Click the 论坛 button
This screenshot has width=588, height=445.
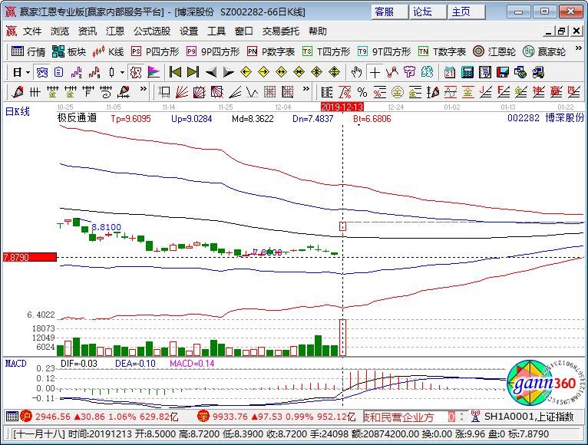[428, 12]
